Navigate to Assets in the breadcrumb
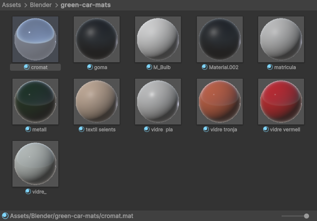 pyautogui.click(x=11, y=5)
